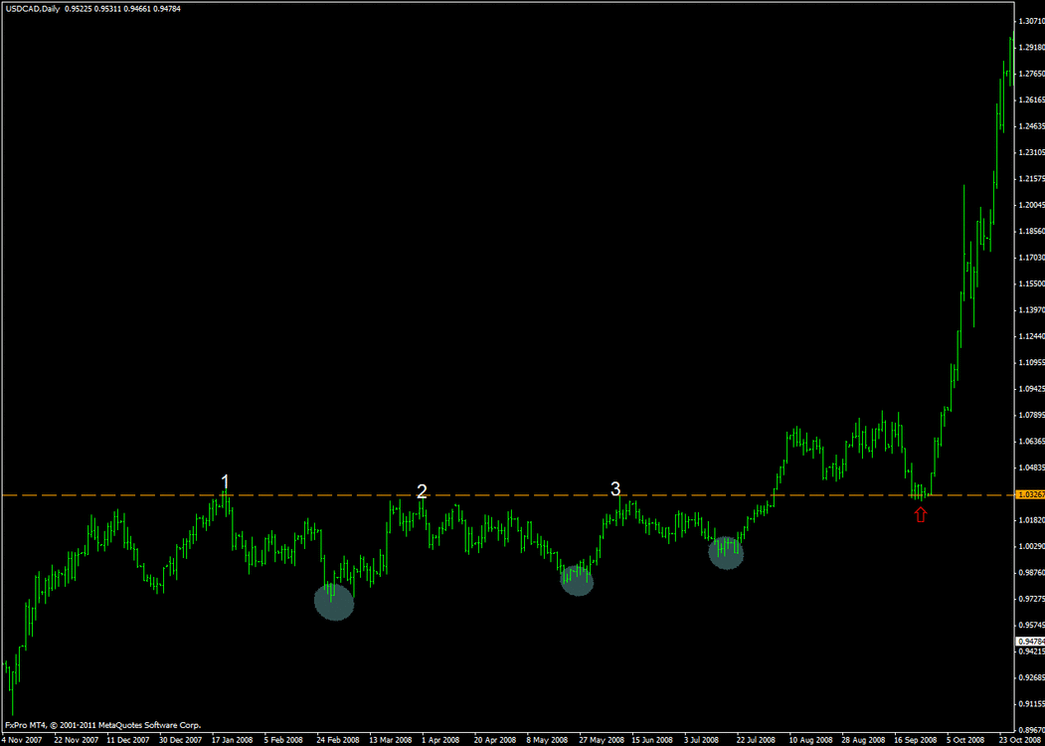
Task: Click the 30 Dec 2007 date label
Action: pyautogui.click(x=180, y=740)
